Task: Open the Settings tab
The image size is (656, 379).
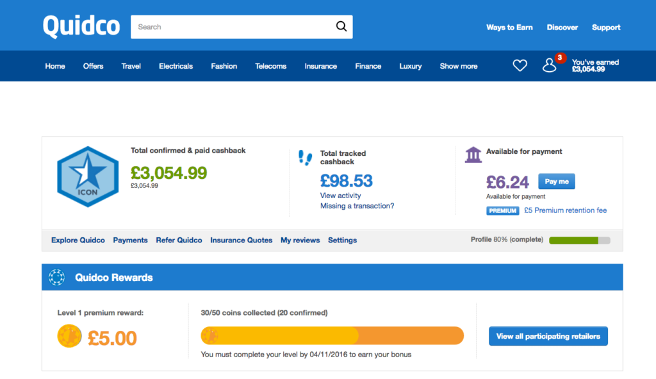Action: click(342, 240)
